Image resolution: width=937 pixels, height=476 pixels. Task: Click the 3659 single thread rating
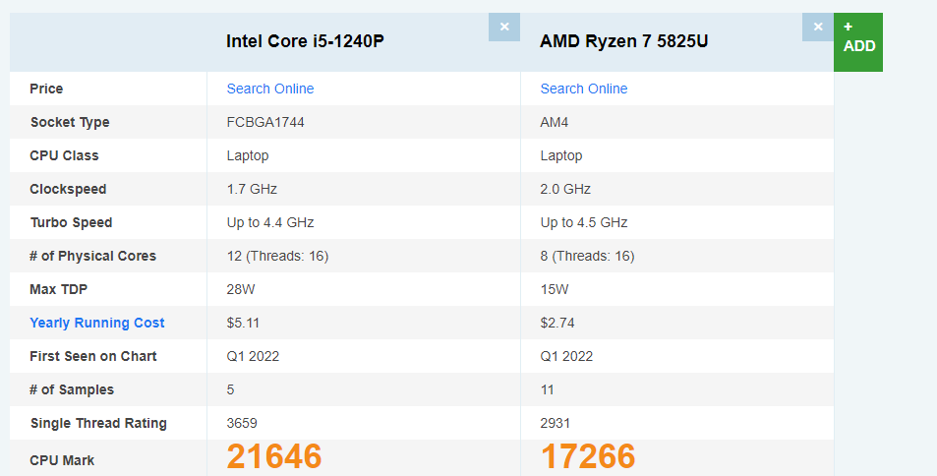click(x=242, y=423)
